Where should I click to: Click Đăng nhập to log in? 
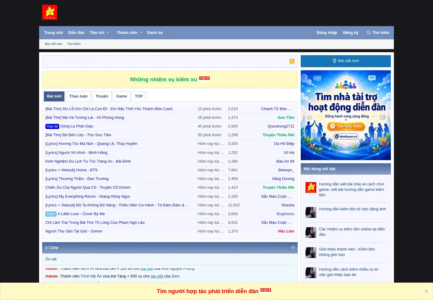pos(327,33)
